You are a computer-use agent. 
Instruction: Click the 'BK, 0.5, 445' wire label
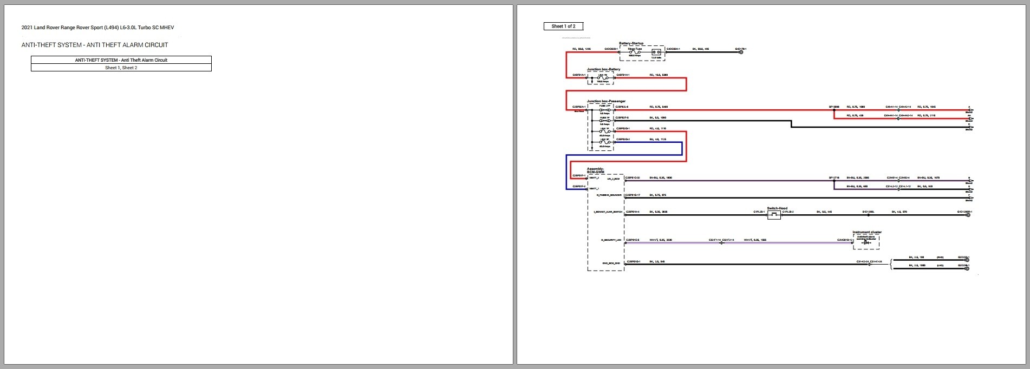[824, 212]
